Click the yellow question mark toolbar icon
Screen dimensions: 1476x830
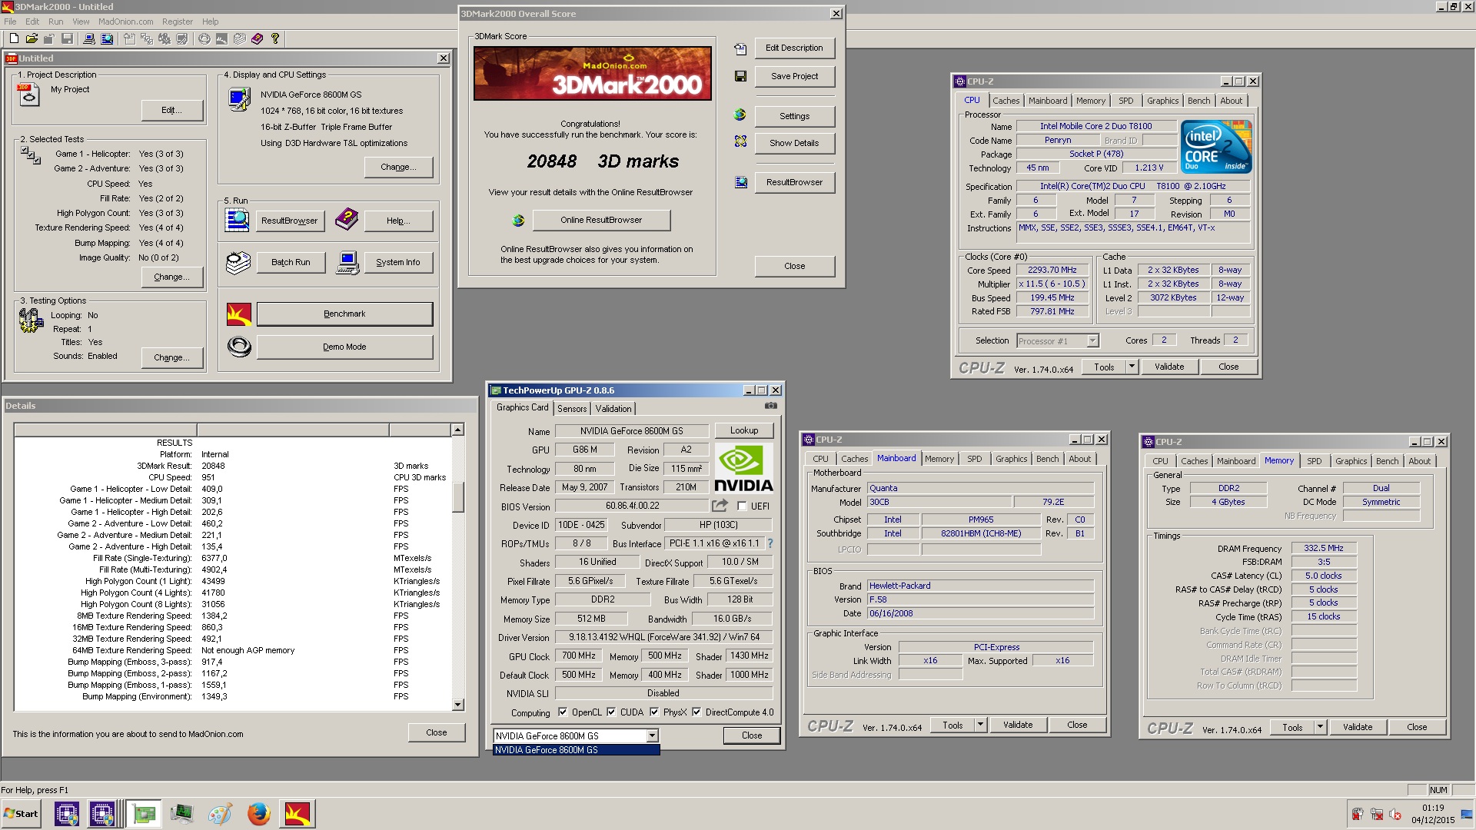point(274,38)
